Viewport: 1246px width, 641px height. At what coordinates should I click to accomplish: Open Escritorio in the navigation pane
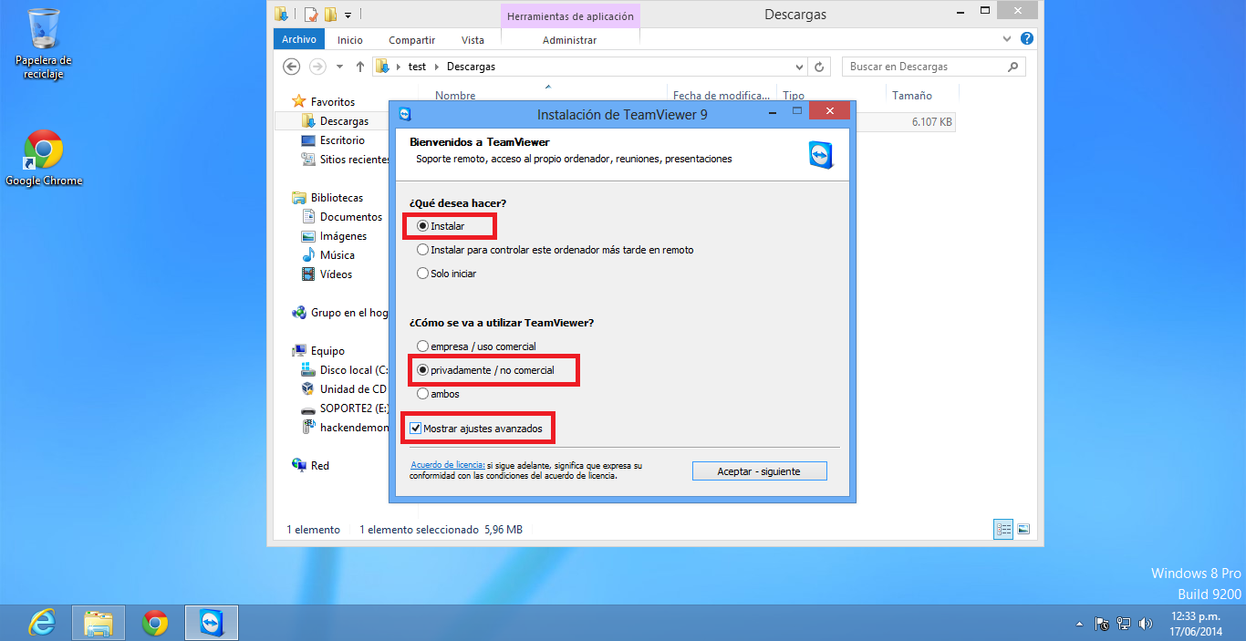(342, 140)
